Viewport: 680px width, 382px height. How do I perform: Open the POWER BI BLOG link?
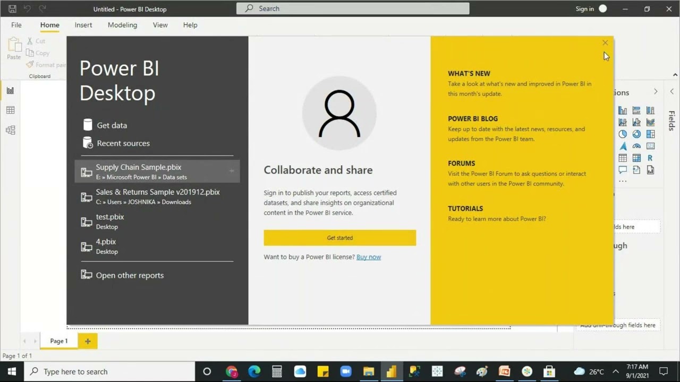pyautogui.click(x=473, y=119)
